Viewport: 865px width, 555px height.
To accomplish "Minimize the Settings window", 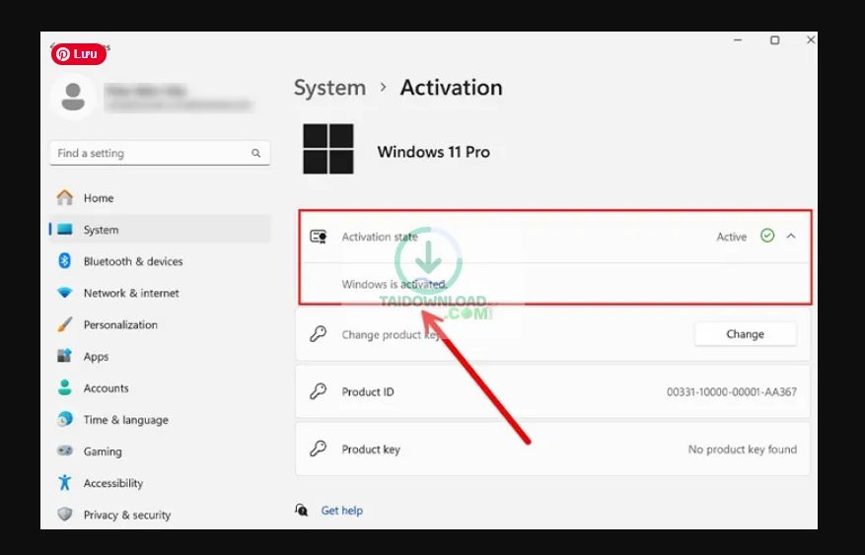I will pyautogui.click(x=738, y=40).
